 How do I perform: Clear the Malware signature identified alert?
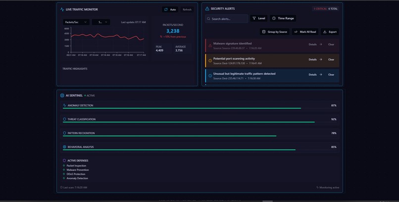click(331, 44)
